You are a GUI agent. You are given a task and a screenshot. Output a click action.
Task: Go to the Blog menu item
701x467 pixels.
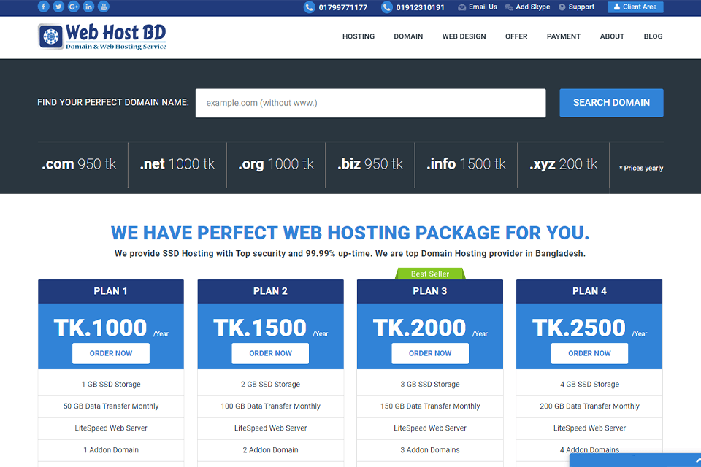point(653,36)
